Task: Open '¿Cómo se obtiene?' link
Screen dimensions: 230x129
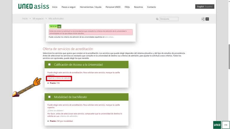Action: pos(55,110)
